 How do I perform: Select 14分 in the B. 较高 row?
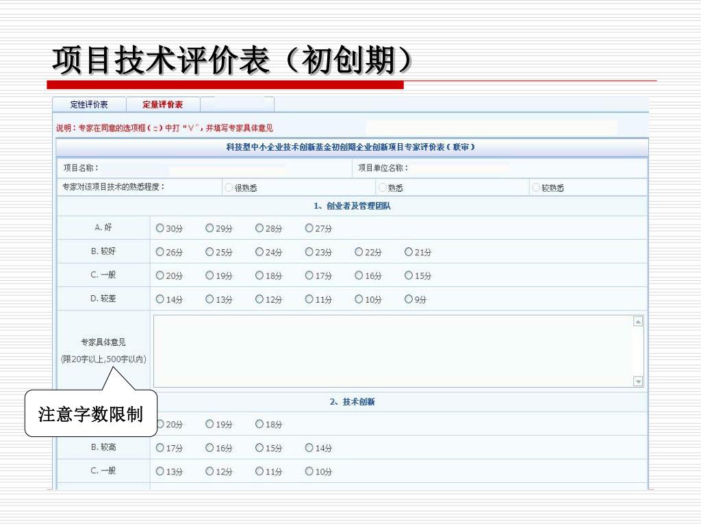click(309, 447)
